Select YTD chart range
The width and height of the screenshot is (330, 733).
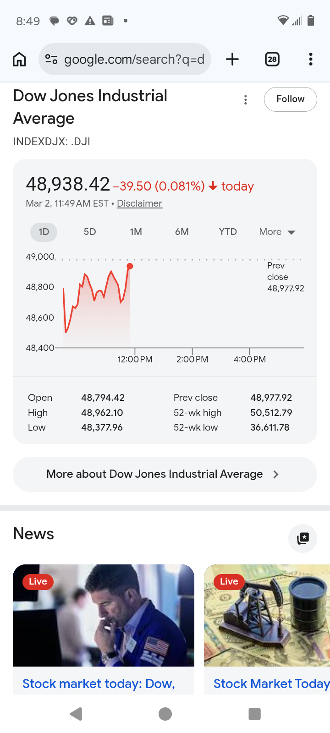click(x=228, y=232)
